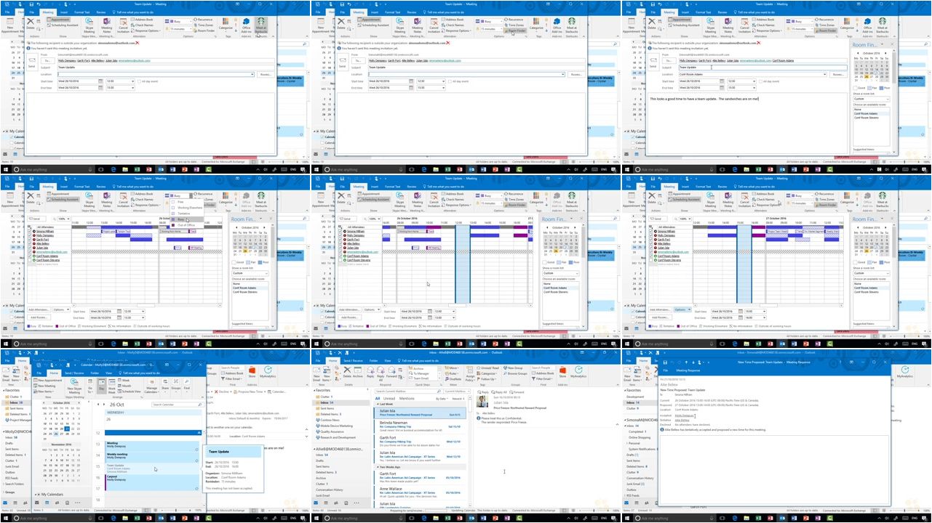
Task: Choose Tentative in the open Show As menu
Action: [183, 214]
